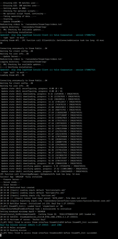The width and height of the screenshot is (118, 239).
Task: Select "Success! App '1042420' fully installed."
Action: point(21,177)
